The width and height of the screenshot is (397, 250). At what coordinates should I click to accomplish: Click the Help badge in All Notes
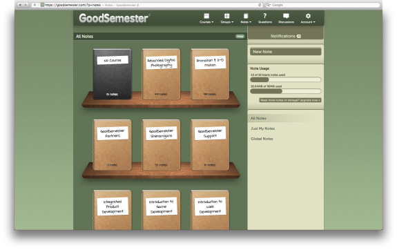[x=240, y=37]
